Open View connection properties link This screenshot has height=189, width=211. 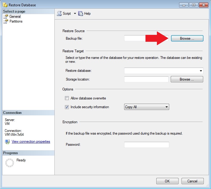point(31,142)
